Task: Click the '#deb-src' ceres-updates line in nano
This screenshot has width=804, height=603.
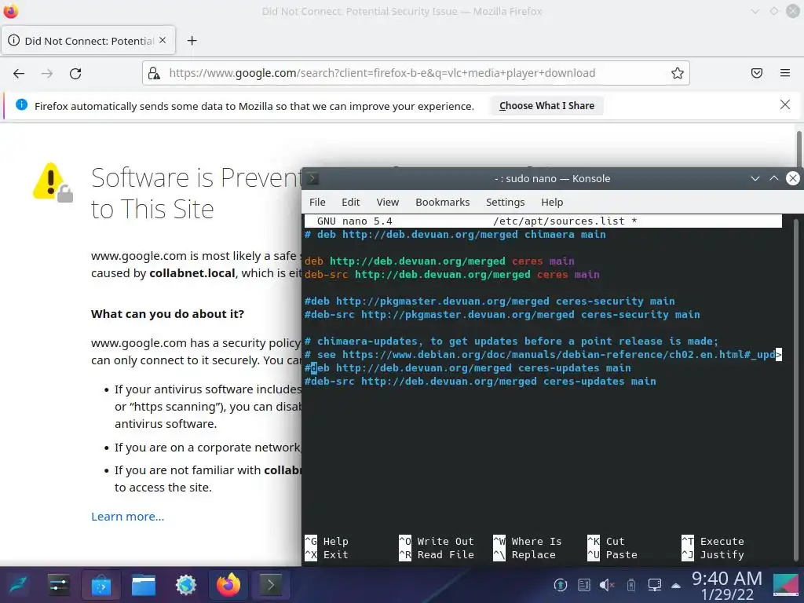Action: click(x=481, y=381)
